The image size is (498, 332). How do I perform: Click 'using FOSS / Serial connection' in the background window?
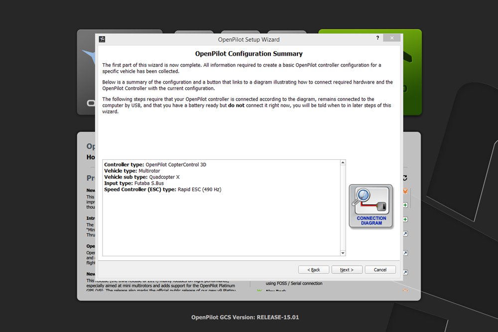pos(294,283)
